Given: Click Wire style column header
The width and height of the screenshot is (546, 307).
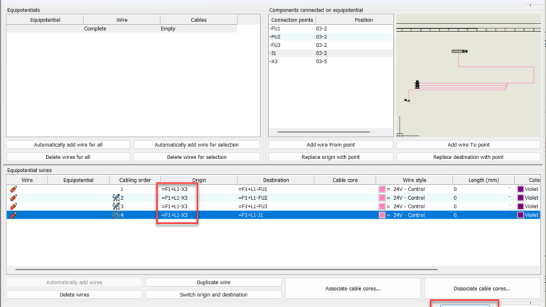Looking at the screenshot, I should (x=414, y=180).
